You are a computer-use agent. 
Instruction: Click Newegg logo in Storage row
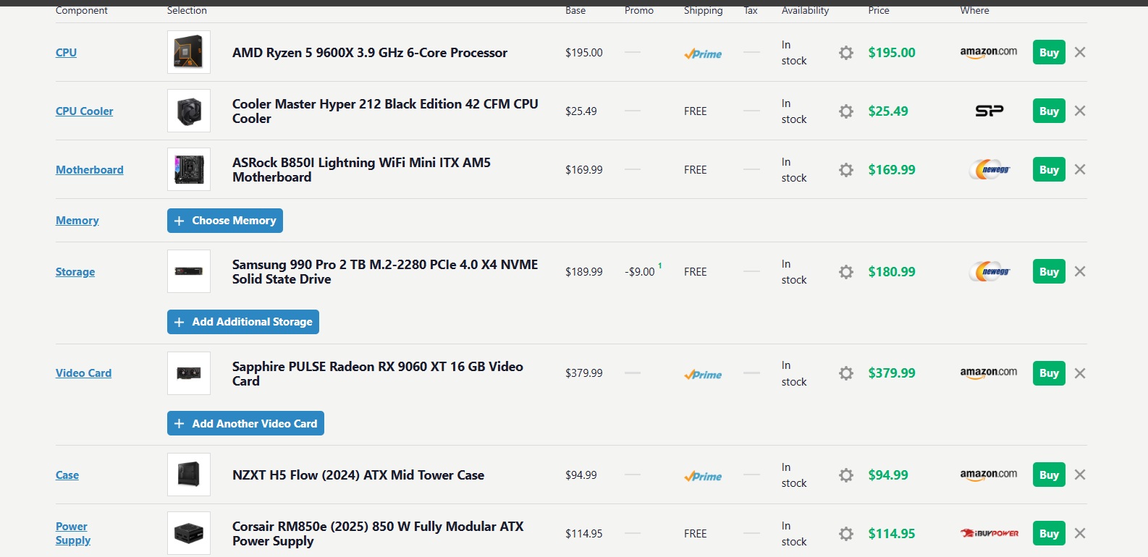[989, 271]
